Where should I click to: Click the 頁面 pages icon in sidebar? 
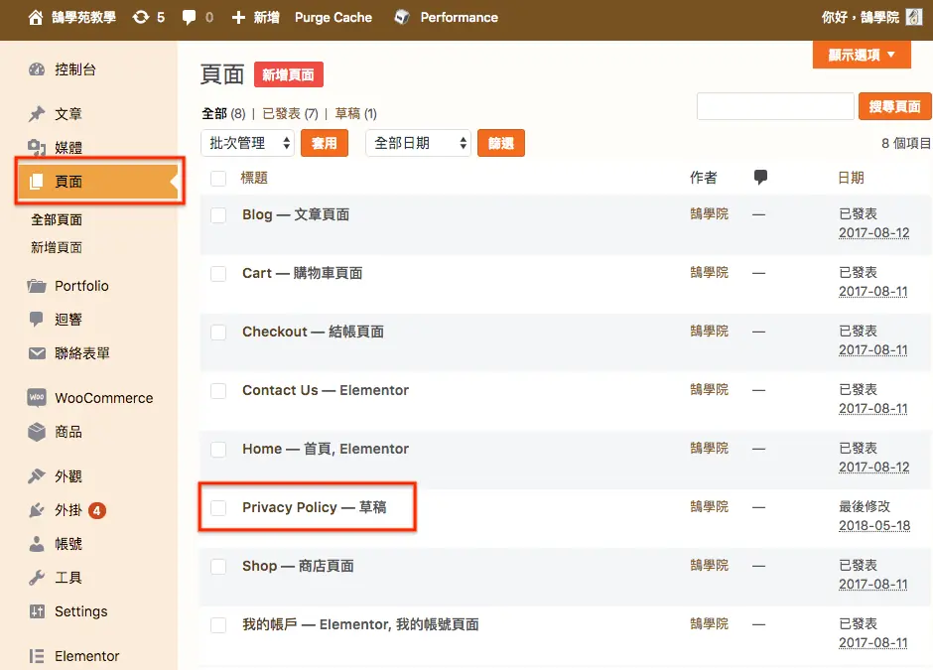click(x=37, y=182)
